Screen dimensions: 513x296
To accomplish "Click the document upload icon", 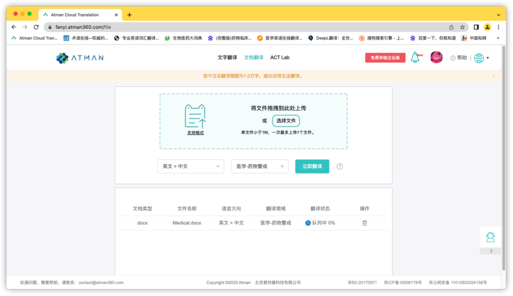I will tap(195, 116).
